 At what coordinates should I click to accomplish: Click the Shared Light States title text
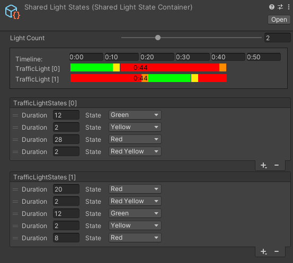pos(109,7)
